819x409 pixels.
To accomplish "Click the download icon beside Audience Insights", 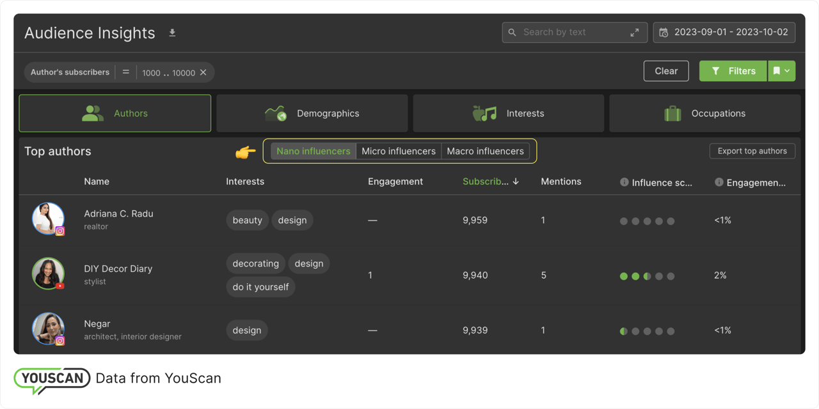I will (x=172, y=33).
